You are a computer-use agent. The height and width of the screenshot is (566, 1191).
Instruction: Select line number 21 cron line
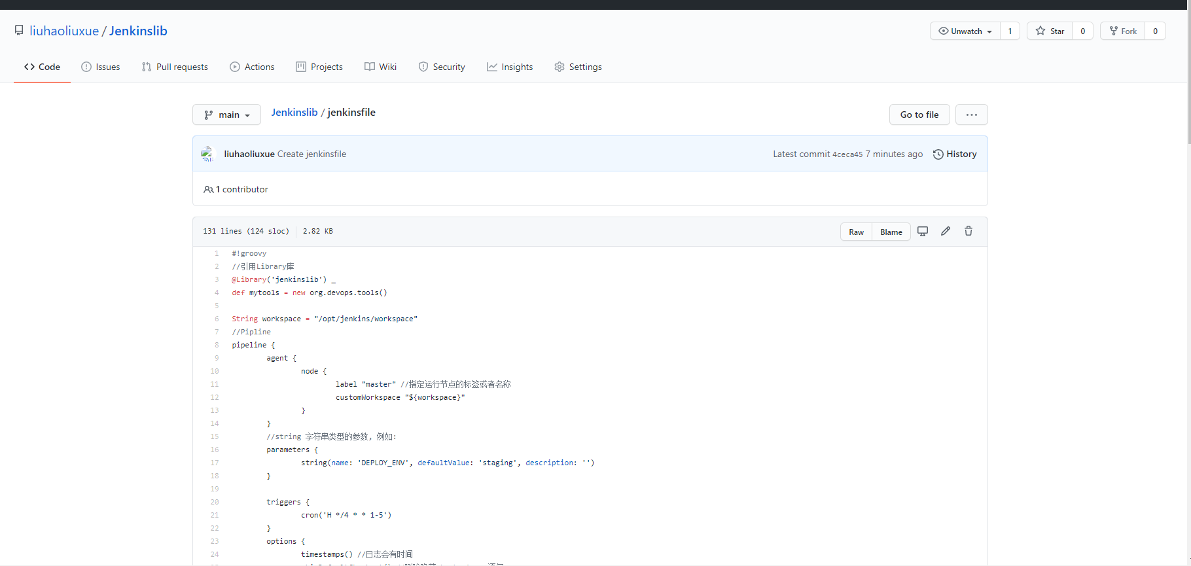215,515
